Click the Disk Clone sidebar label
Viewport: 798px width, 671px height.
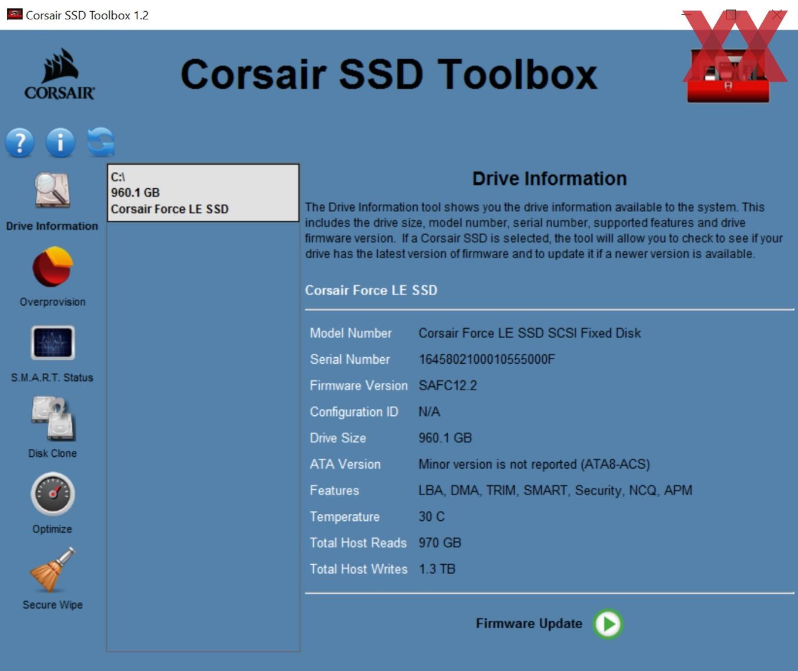tap(52, 453)
